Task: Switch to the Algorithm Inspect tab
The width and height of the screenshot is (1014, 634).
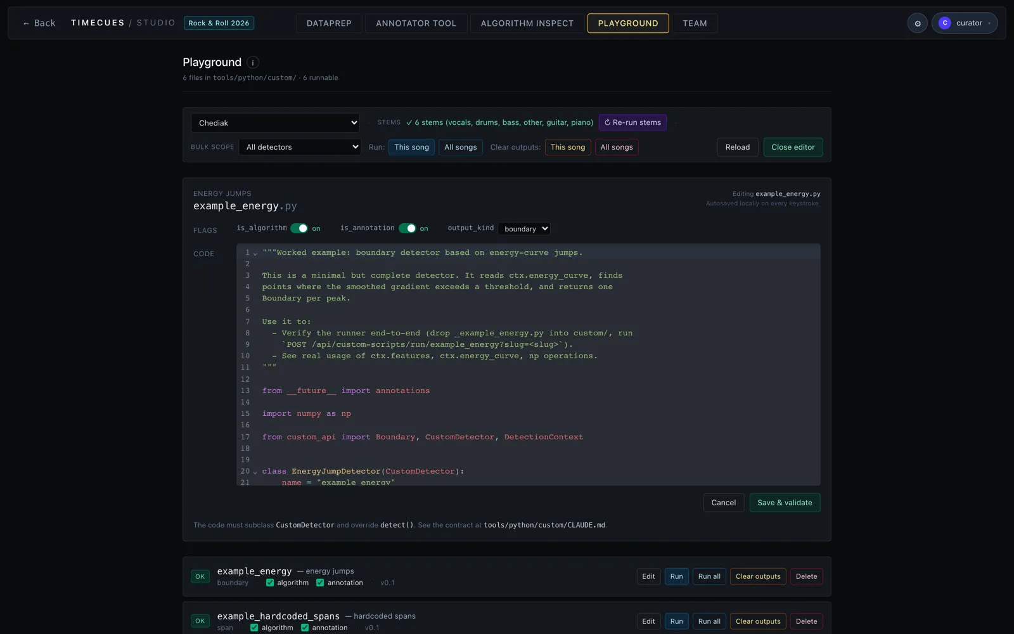Action: click(x=527, y=23)
